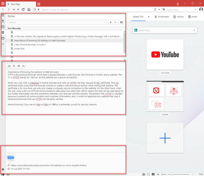Reset zoom level
204x176 pixels.
pyautogui.click(x=163, y=174)
